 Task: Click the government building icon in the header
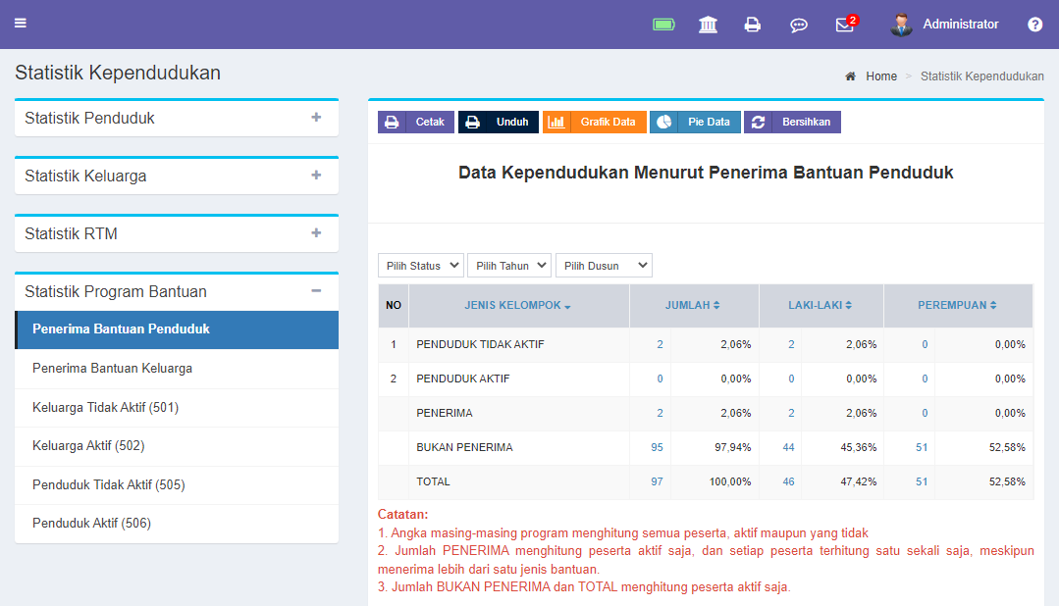[708, 24]
